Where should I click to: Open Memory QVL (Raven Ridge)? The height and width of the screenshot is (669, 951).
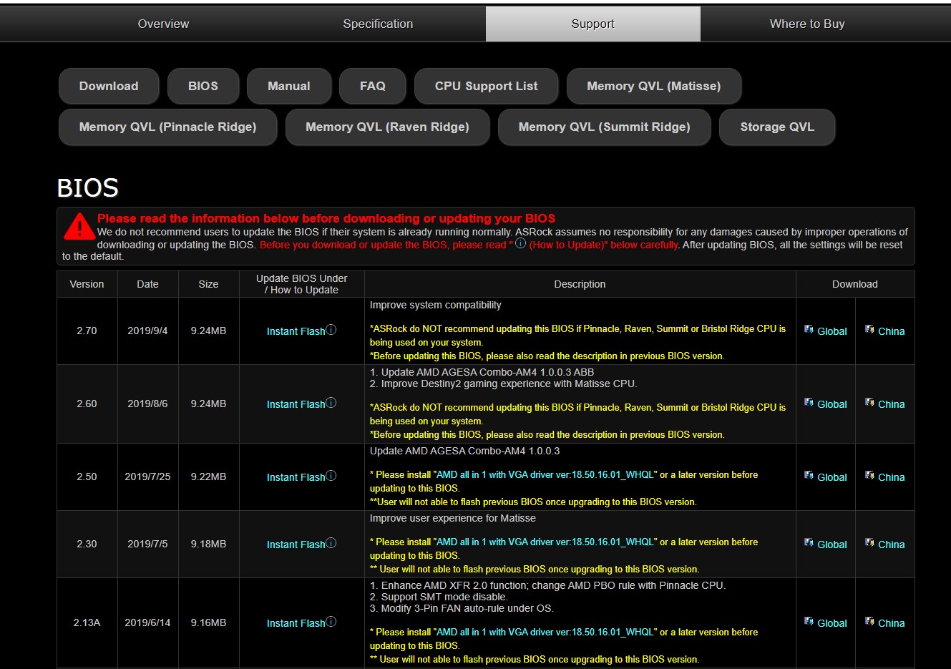point(387,127)
